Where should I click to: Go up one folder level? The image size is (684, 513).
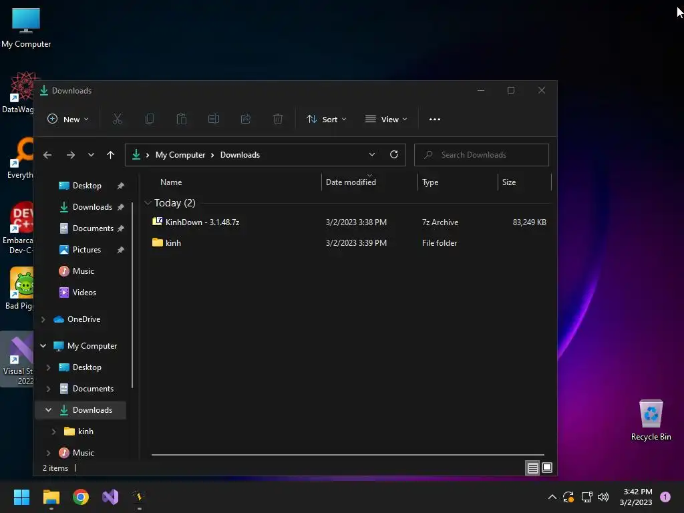point(110,155)
